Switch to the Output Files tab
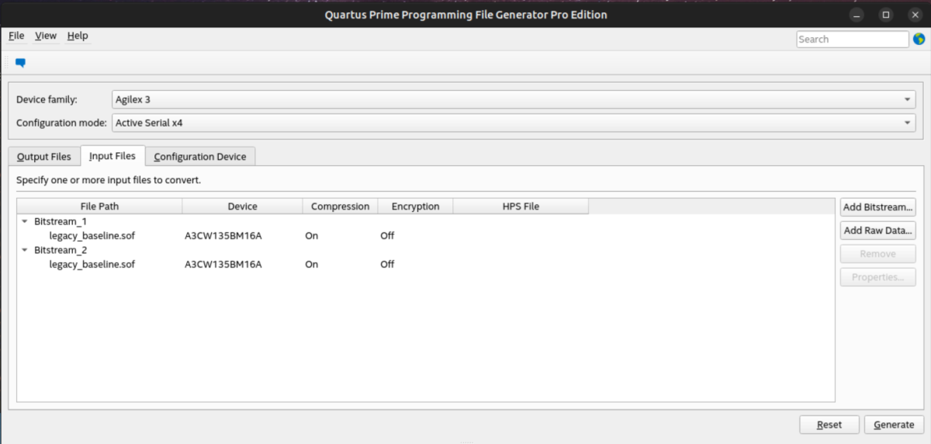The height and width of the screenshot is (444, 931). pos(44,157)
